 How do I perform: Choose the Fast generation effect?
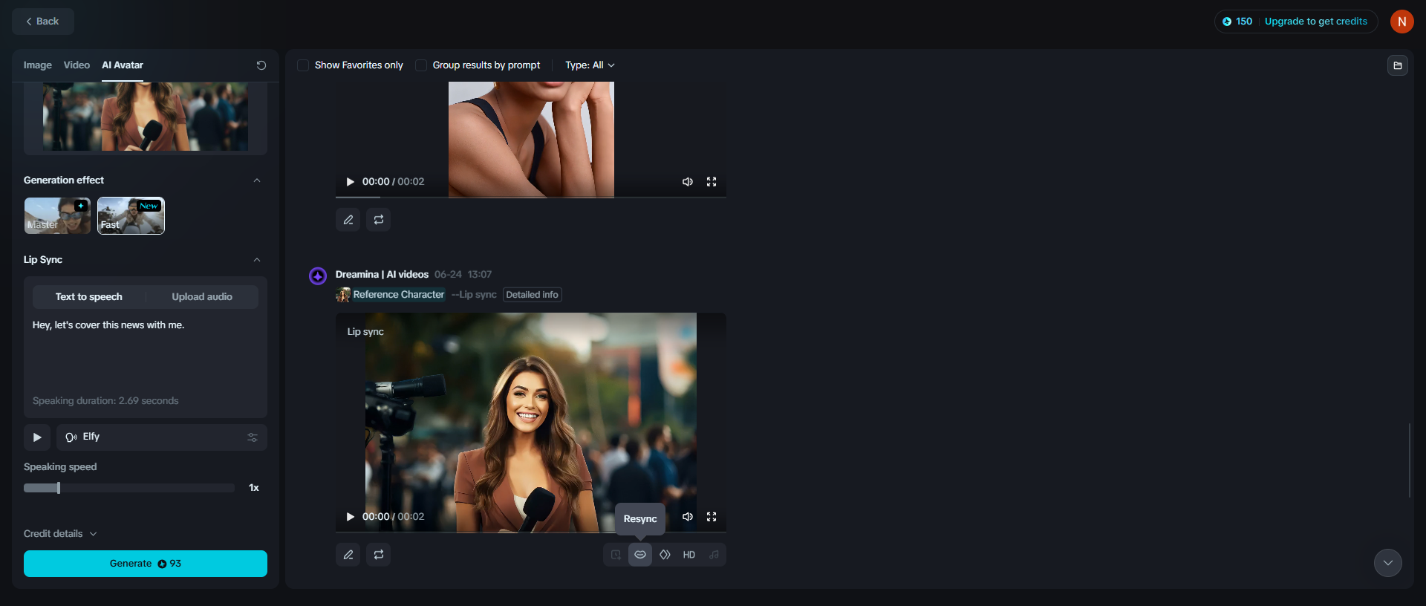pyautogui.click(x=131, y=215)
